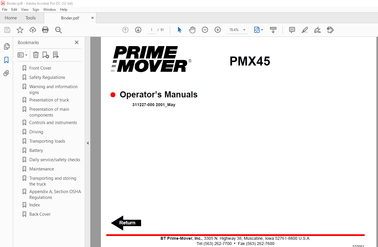This screenshot has width=378, height=247.
Task: Open Presentation of main components bookmark
Action: pos(49,112)
